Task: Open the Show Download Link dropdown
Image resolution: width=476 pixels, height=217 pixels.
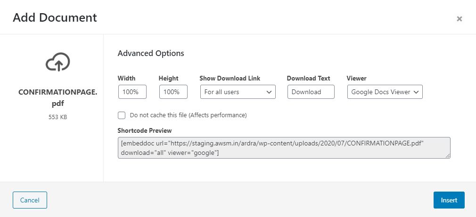Action: pos(238,92)
